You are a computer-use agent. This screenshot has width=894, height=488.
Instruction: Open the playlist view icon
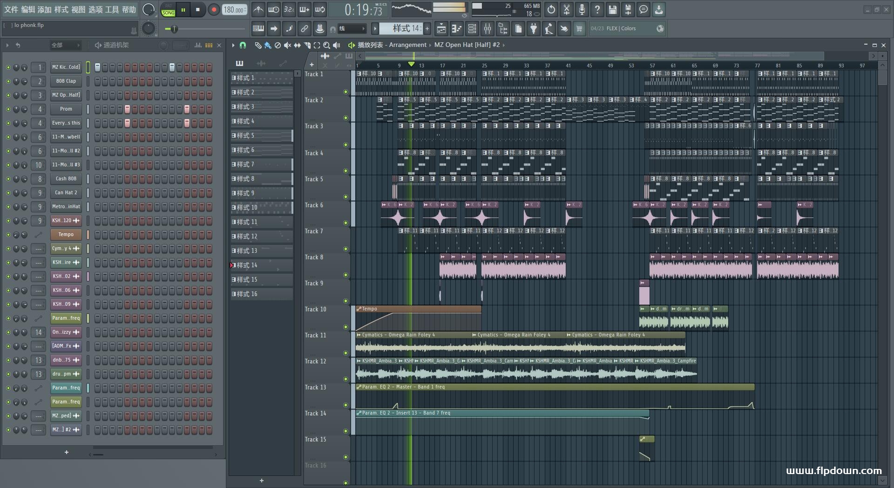click(441, 29)
